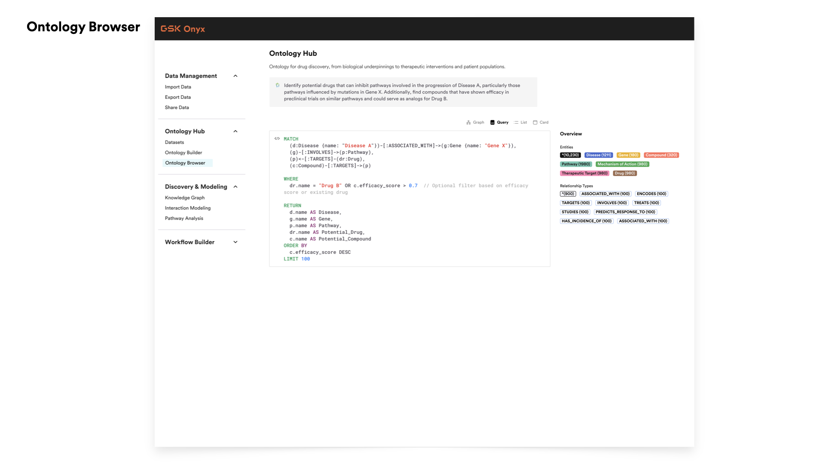The height and width of the screenshot is (464, 825).
Task: Filter by Therapeutic Target (980) chip
Action: tap(584, 173)
